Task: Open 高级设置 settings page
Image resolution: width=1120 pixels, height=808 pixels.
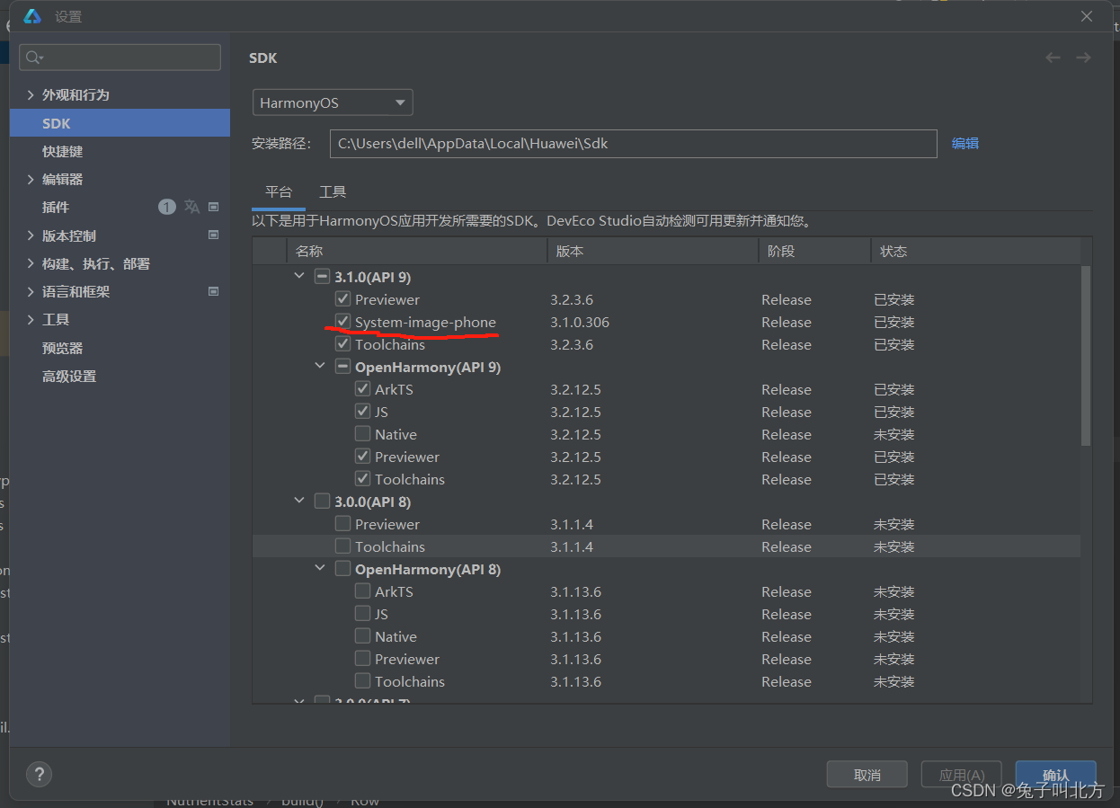Action: (x=69, y=376)
